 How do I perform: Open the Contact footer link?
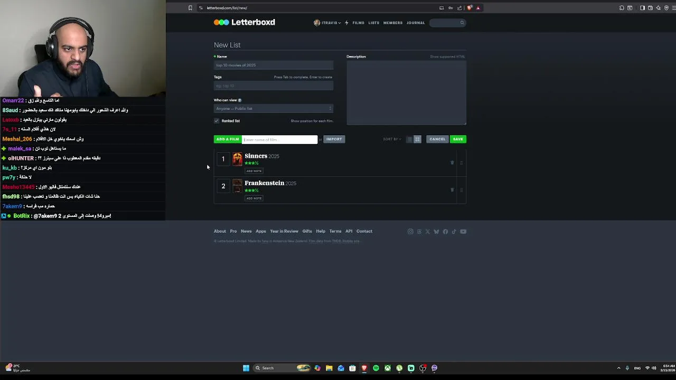coord(364,231)
